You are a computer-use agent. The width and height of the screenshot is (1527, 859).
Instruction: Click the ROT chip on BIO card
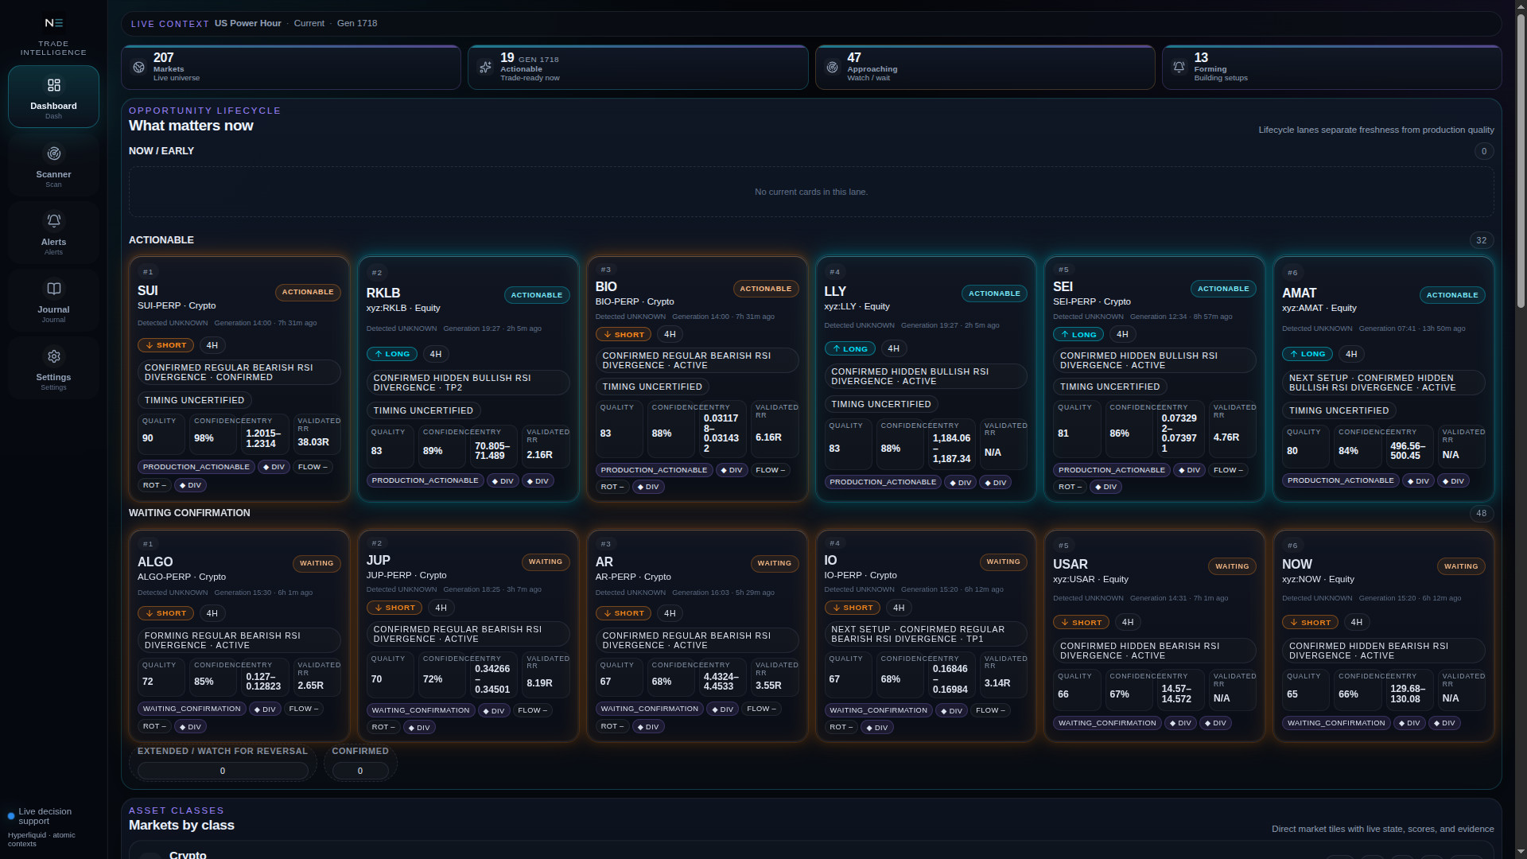coord(612,487)
